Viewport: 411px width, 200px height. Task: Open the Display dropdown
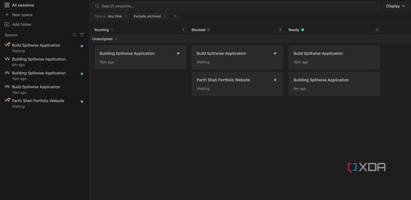click(x=395, y=6)
